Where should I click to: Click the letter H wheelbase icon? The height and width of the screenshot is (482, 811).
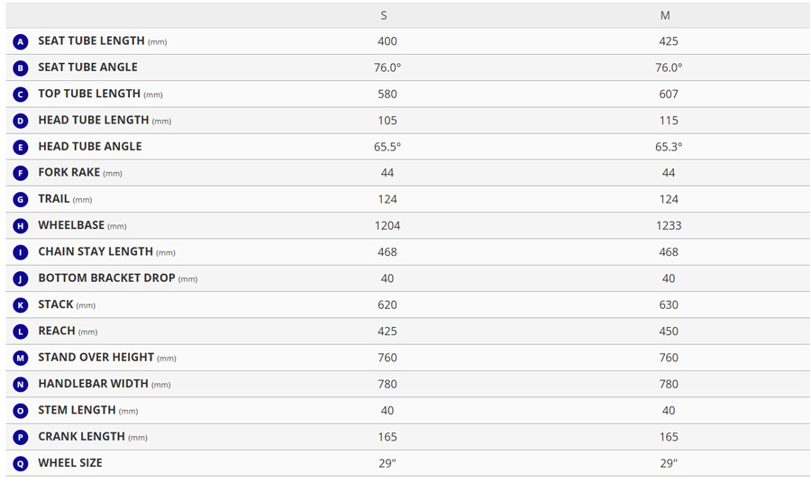pyautogui.click(x=21, y=226)
